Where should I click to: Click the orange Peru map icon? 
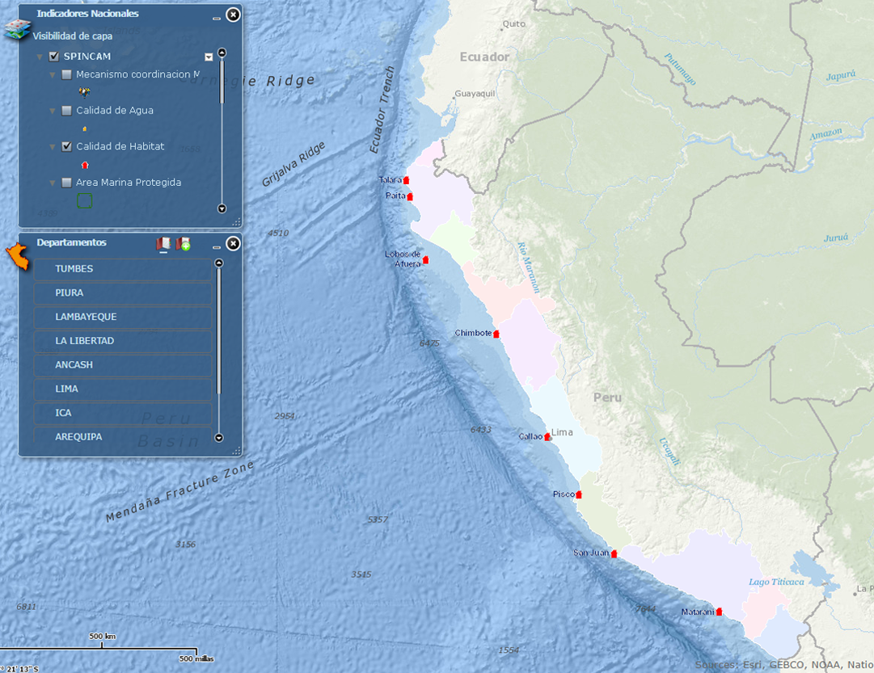tap(15, 255)
